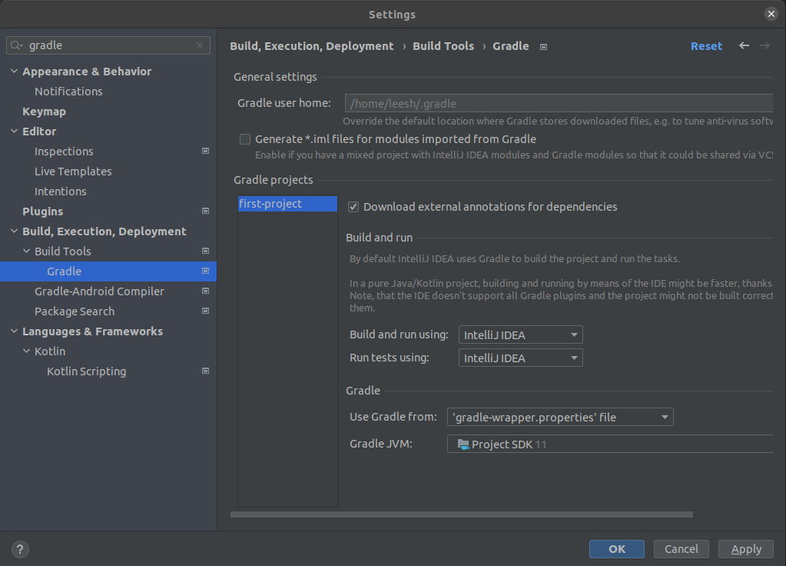Focus the settings search field
Viewport: 786px width, 566px height.
(x=108, y=45)
